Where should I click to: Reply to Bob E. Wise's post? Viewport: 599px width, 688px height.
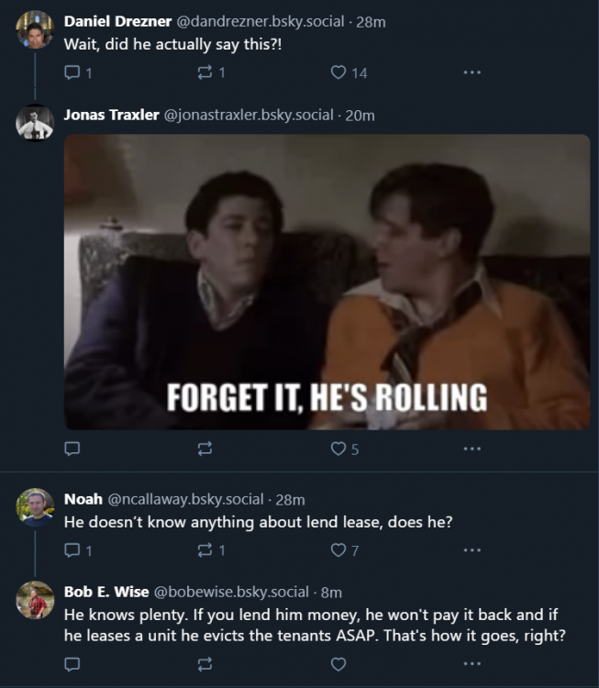tap(72, 663)
